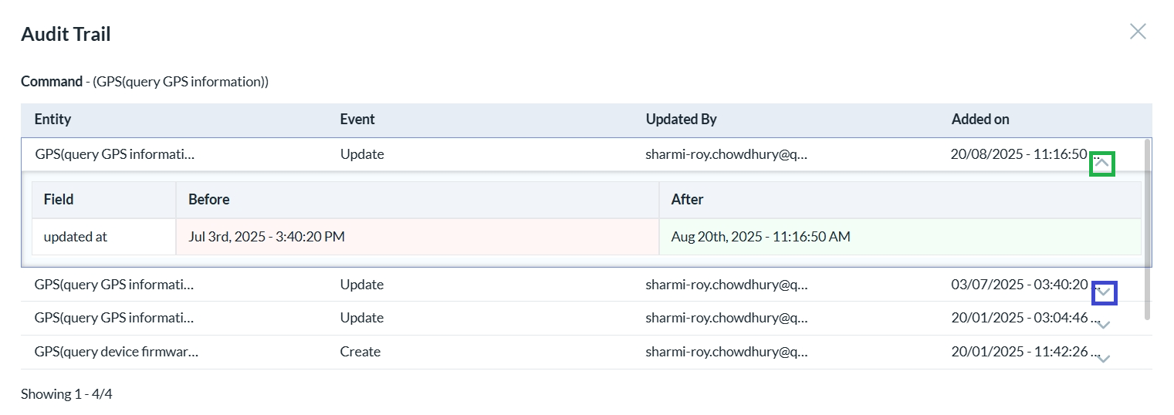Screen dimensions: 1174x415
Task: Expand the 20/01/2025 11:42:26 Create entry chevron
Action: click(1103, 359)
